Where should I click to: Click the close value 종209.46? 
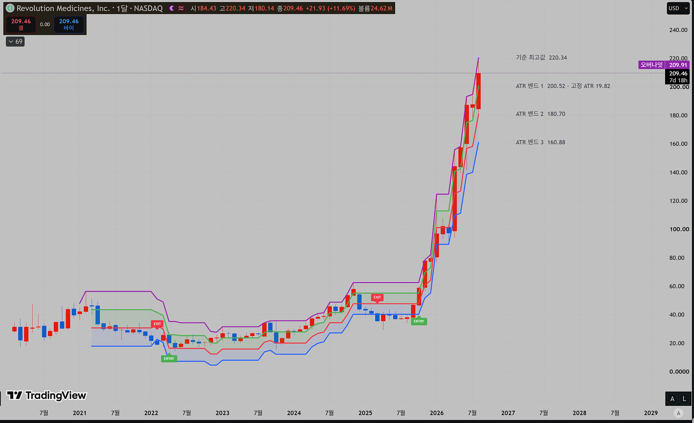[x=290, y=8]
